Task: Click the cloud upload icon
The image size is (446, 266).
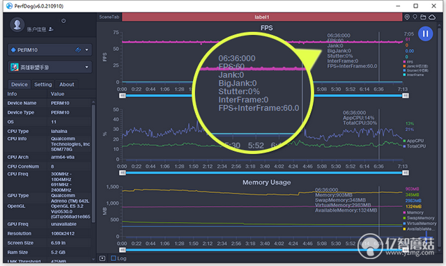Action: pos(432,17)
